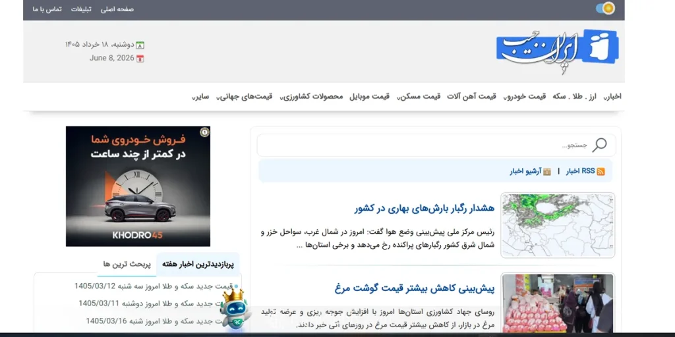The width and height of the screenshot is (675, 337).
Task: Toggle the dark mode switch
Action: (x=605, y=8)
